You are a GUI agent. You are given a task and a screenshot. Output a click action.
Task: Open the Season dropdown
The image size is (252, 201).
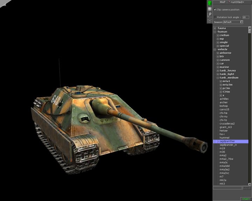(241, 22)
